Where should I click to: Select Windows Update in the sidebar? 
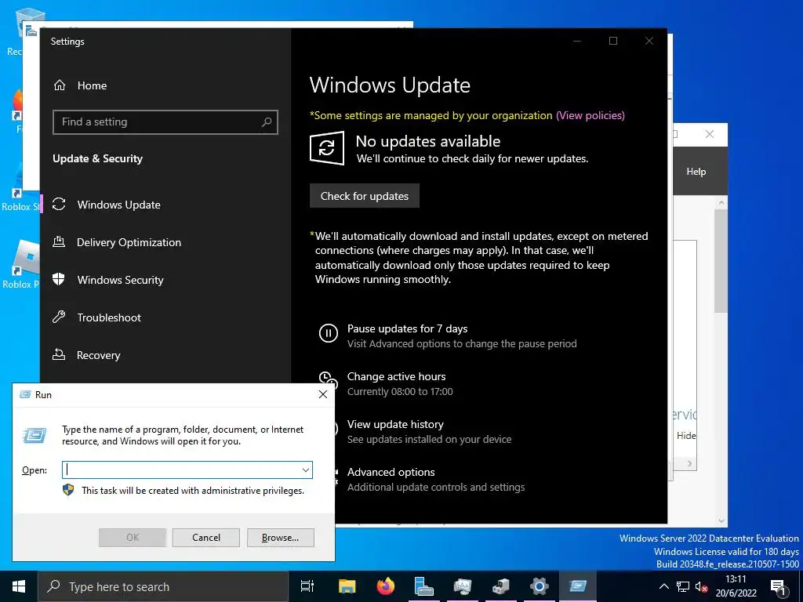[119, 205]
